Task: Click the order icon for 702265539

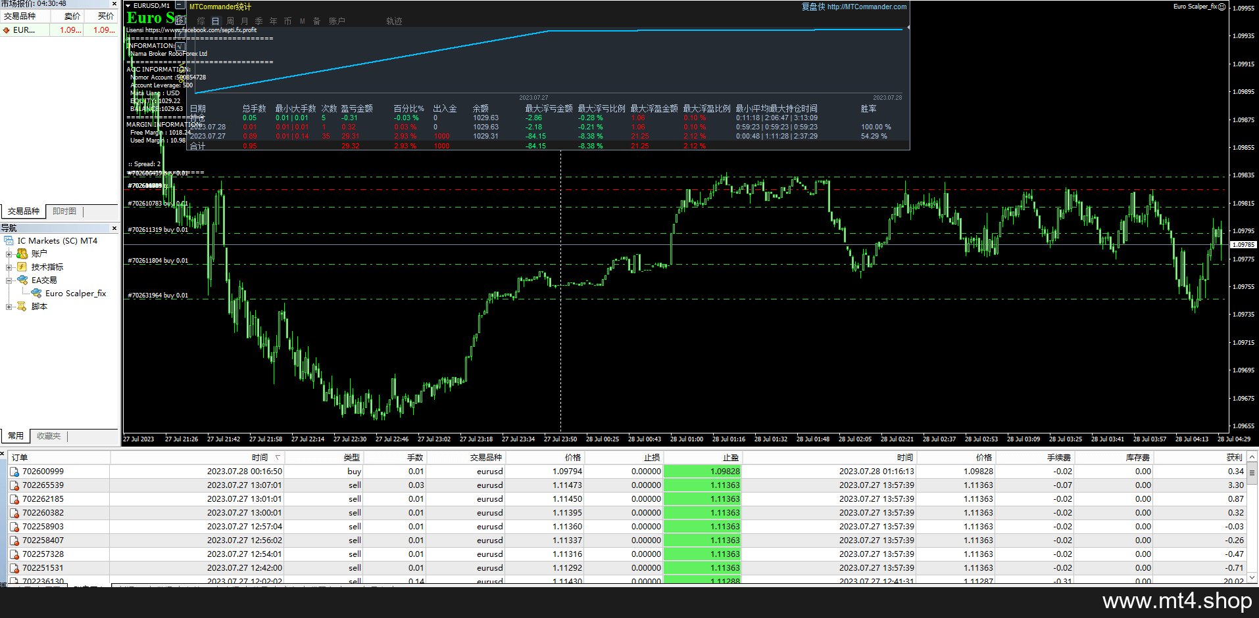Action: [14, 485]
